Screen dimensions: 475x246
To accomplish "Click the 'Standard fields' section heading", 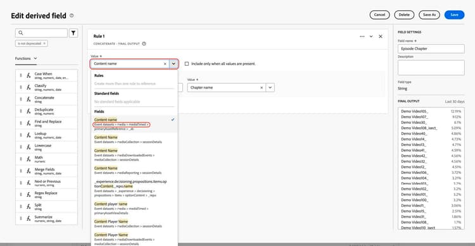I will coord(106,94).
